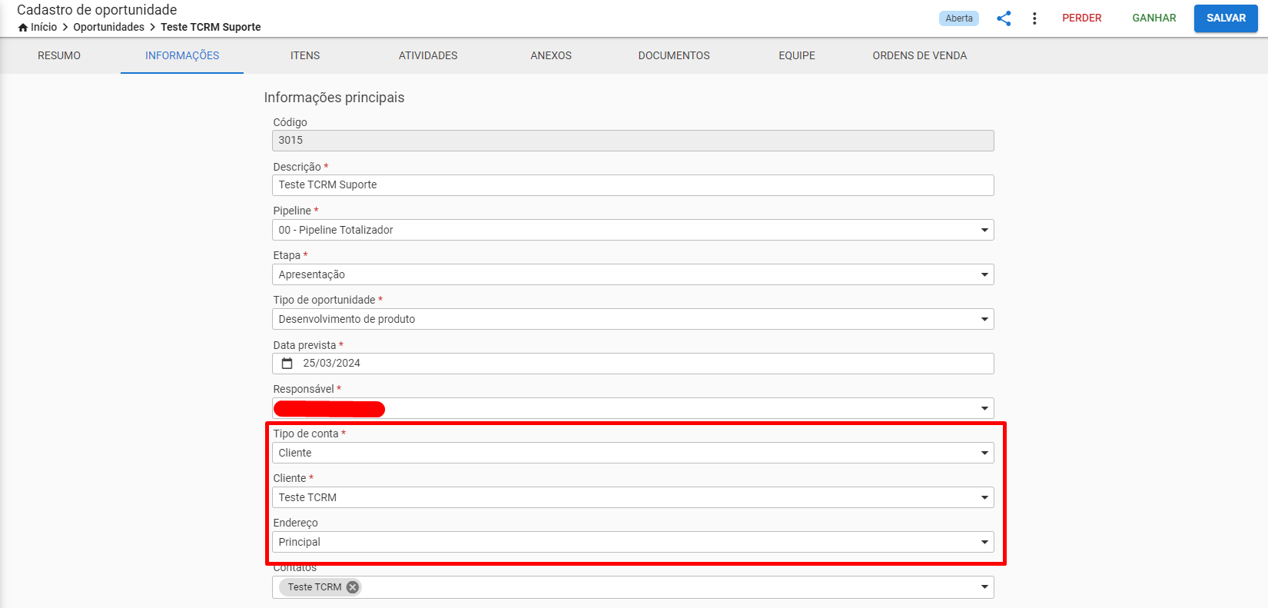Screen dimensions: 1268x608
Task: Click the home icon in breadcrumb
Action: (x=23, y=28)
